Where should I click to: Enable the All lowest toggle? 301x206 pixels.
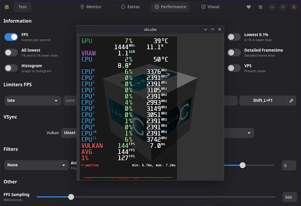pyautogui.click(x=11, y=53)
